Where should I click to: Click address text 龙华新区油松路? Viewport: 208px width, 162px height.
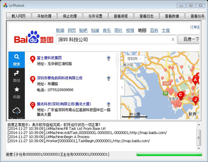60,64
